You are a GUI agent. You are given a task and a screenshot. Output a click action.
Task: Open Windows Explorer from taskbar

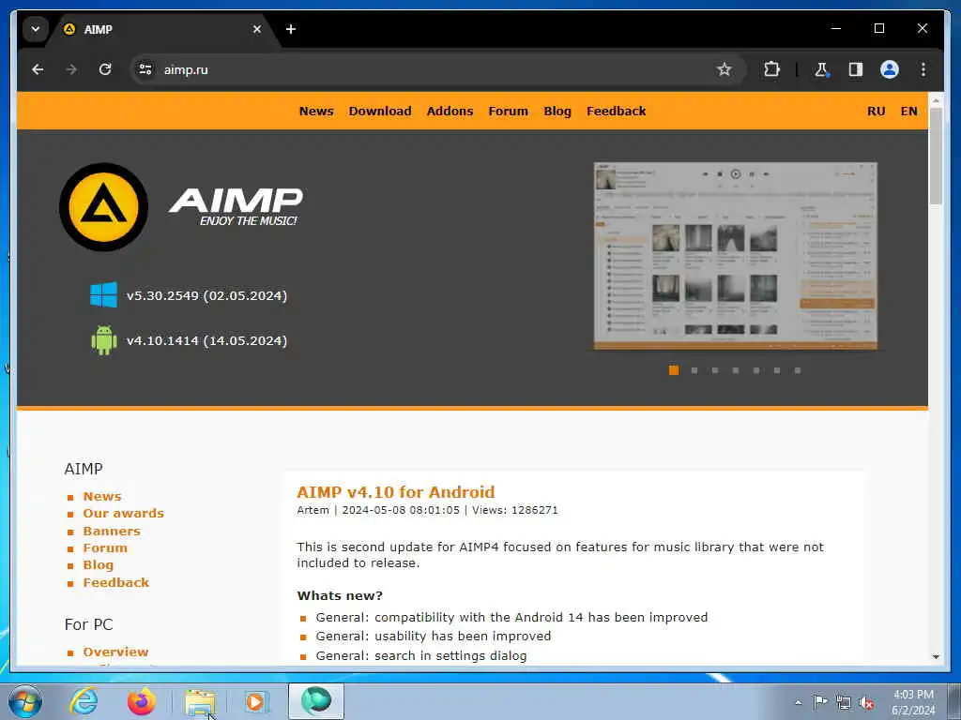point(200,702)
